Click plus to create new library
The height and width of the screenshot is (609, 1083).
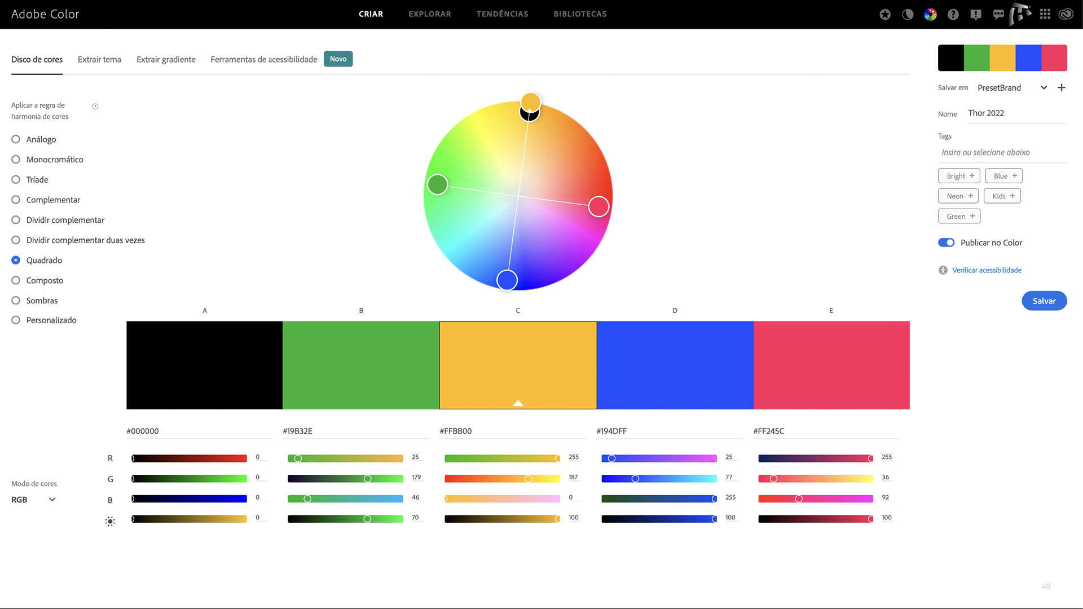pos(1062,88)
